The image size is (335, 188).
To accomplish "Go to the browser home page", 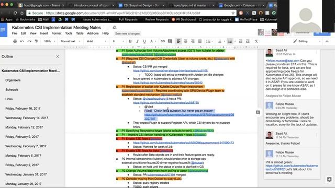I will (x=22, y=13).
